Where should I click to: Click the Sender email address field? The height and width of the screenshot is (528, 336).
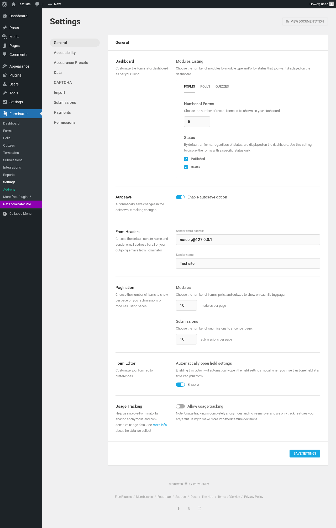tap(248, 240)
